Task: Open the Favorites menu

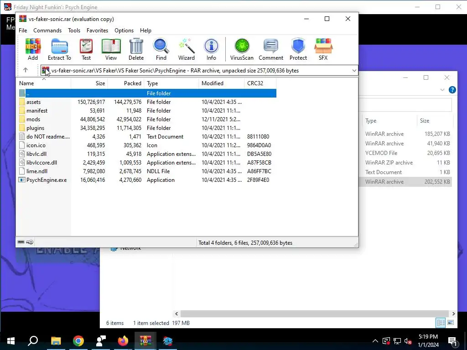Action: tap(98, 31)
